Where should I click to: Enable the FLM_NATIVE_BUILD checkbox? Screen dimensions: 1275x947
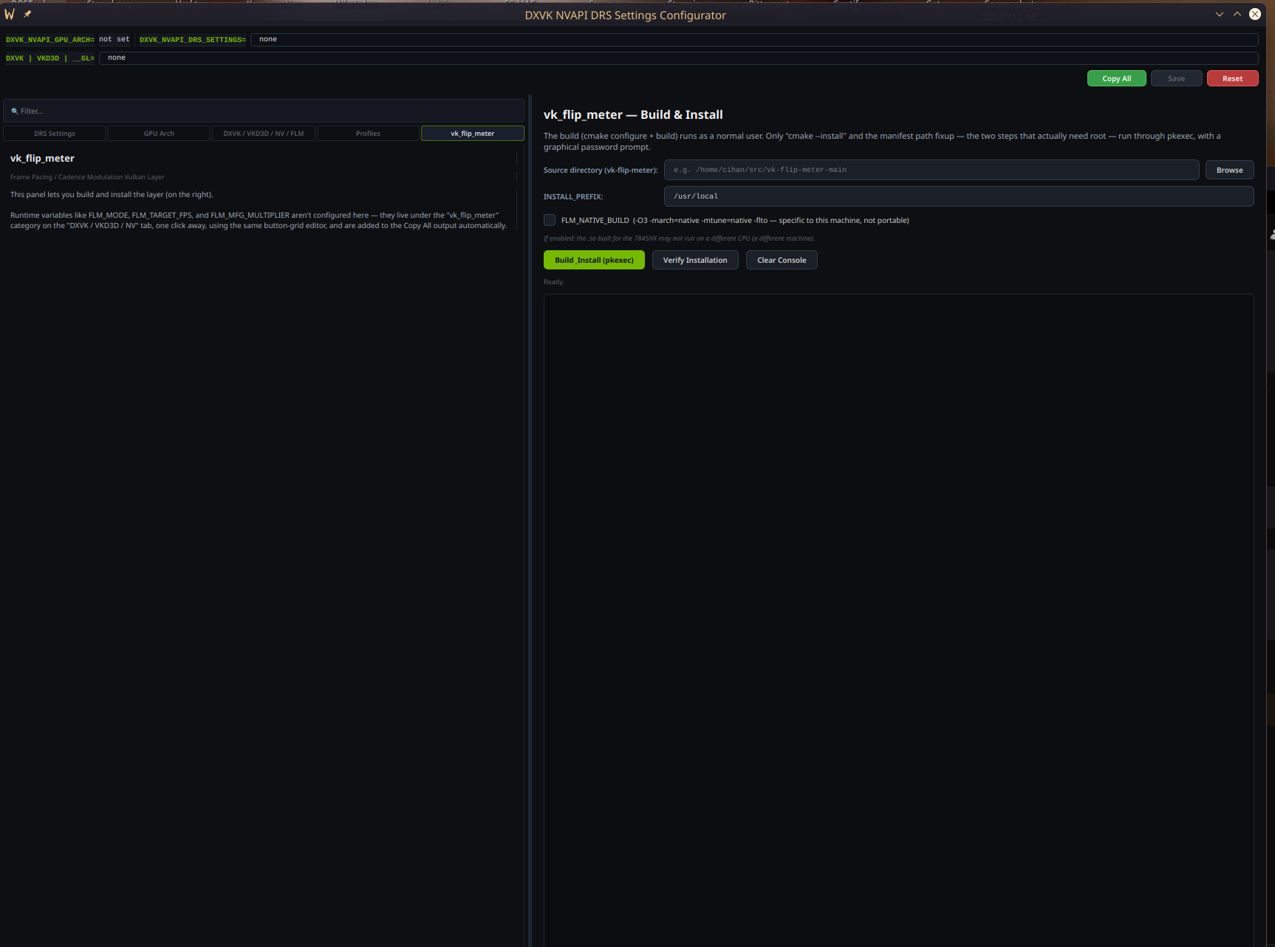(550, 220)
